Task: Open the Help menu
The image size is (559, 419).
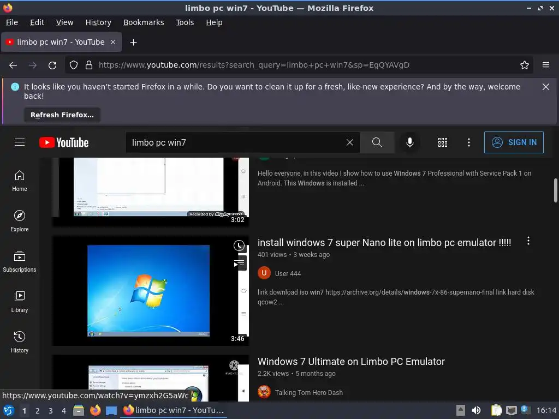Action: point(214,22)
